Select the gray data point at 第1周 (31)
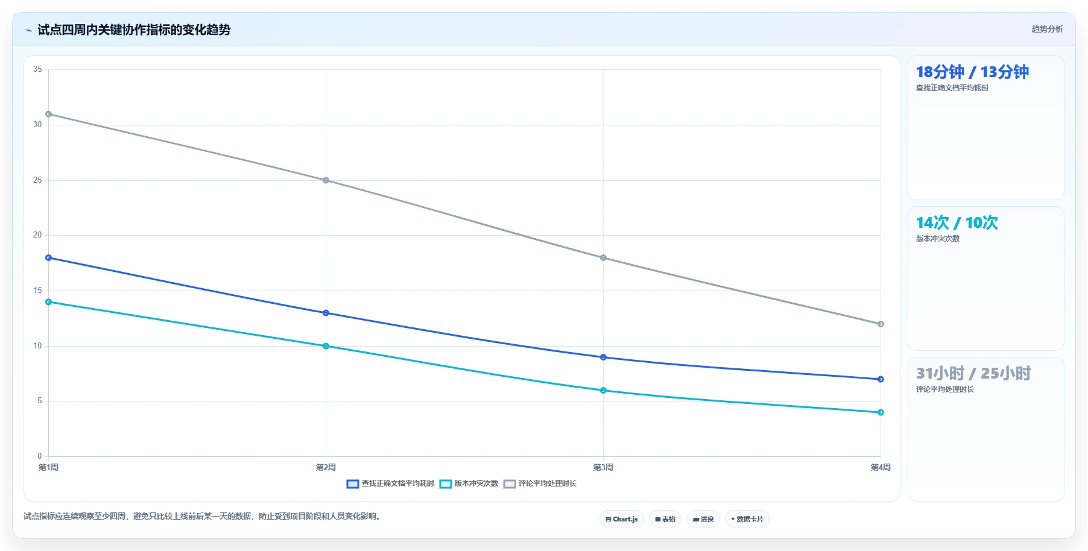This screenshot has width=1088, height=551. pos(48,114)
